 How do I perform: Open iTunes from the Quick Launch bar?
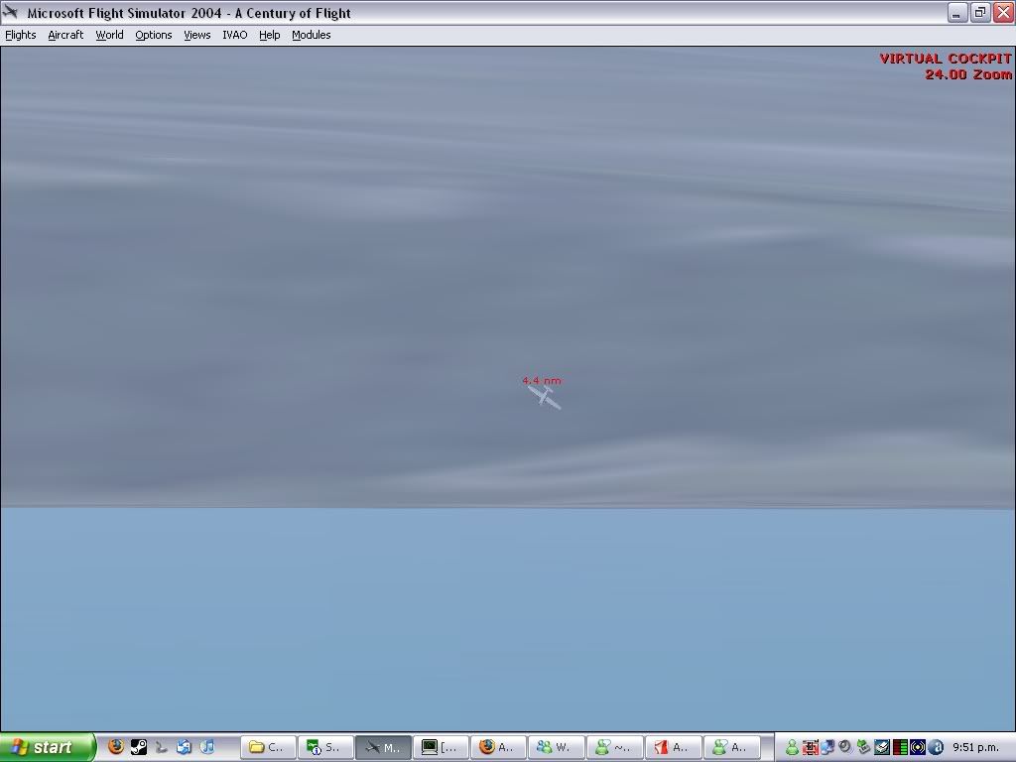[x=207, y=747]
